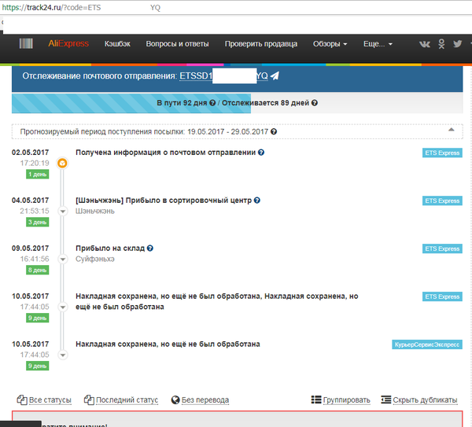Viewport: 472px width, 427px height.
Task: Open the Odnoklassniki social icon
Action: tap(441, 44)
